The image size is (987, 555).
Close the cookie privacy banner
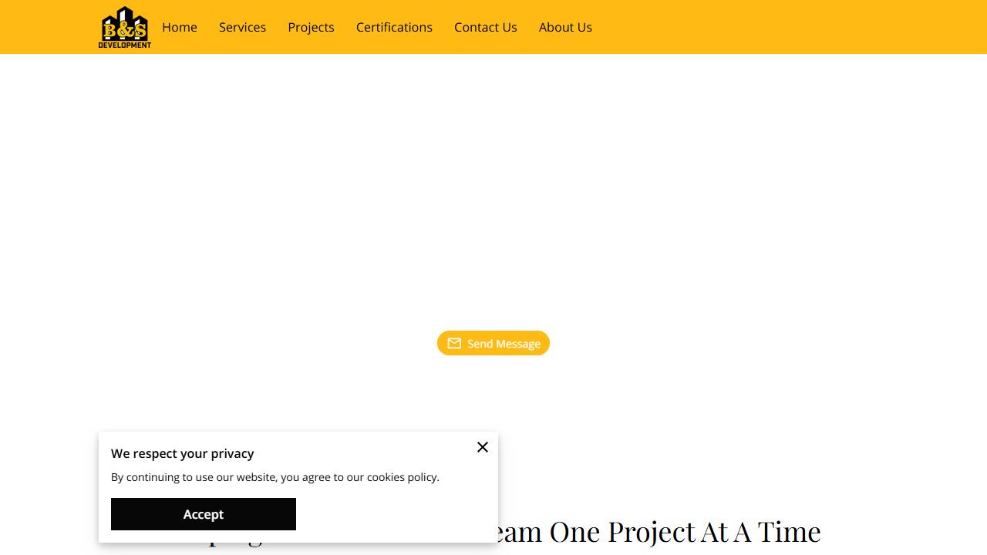(x=483, y=447)
